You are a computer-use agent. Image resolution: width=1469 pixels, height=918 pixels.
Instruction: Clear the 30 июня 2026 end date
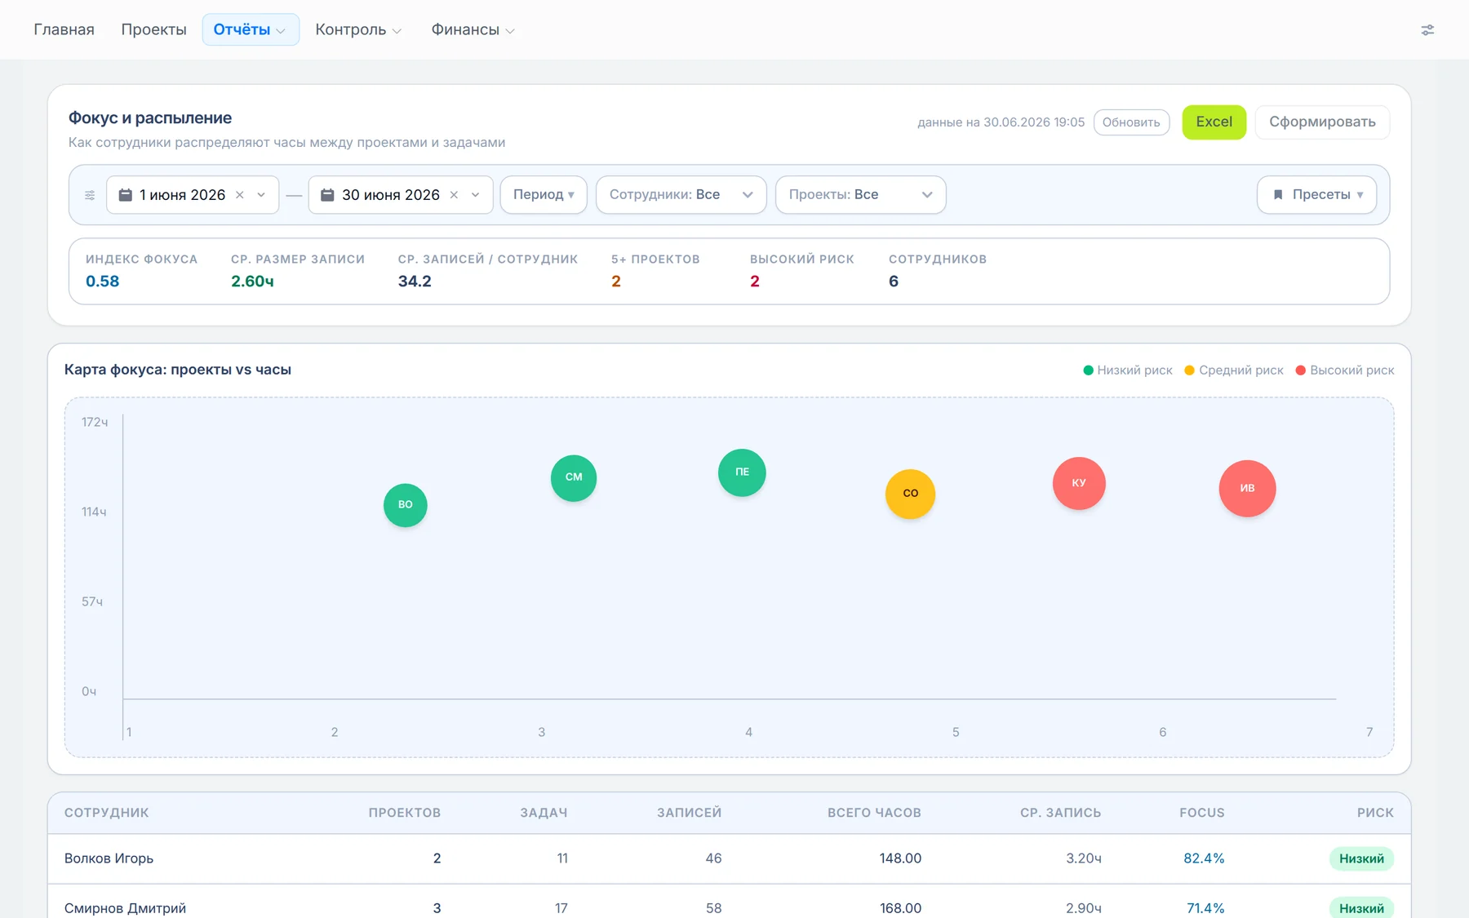point(454,195)
